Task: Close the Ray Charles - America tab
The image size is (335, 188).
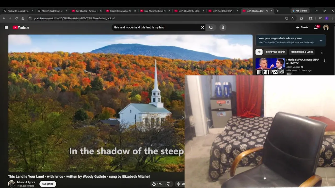Action: click(101, 11)
